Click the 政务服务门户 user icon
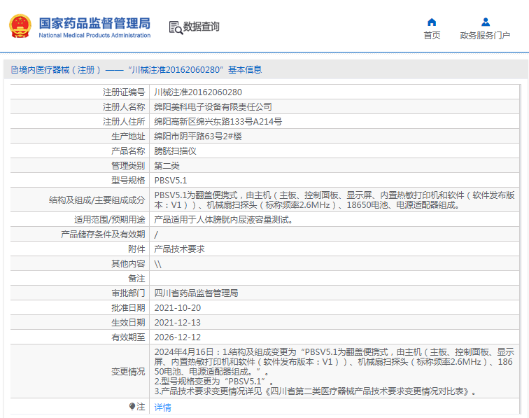The height and width of the screenshot is (418, 529). tap(486, 22)
